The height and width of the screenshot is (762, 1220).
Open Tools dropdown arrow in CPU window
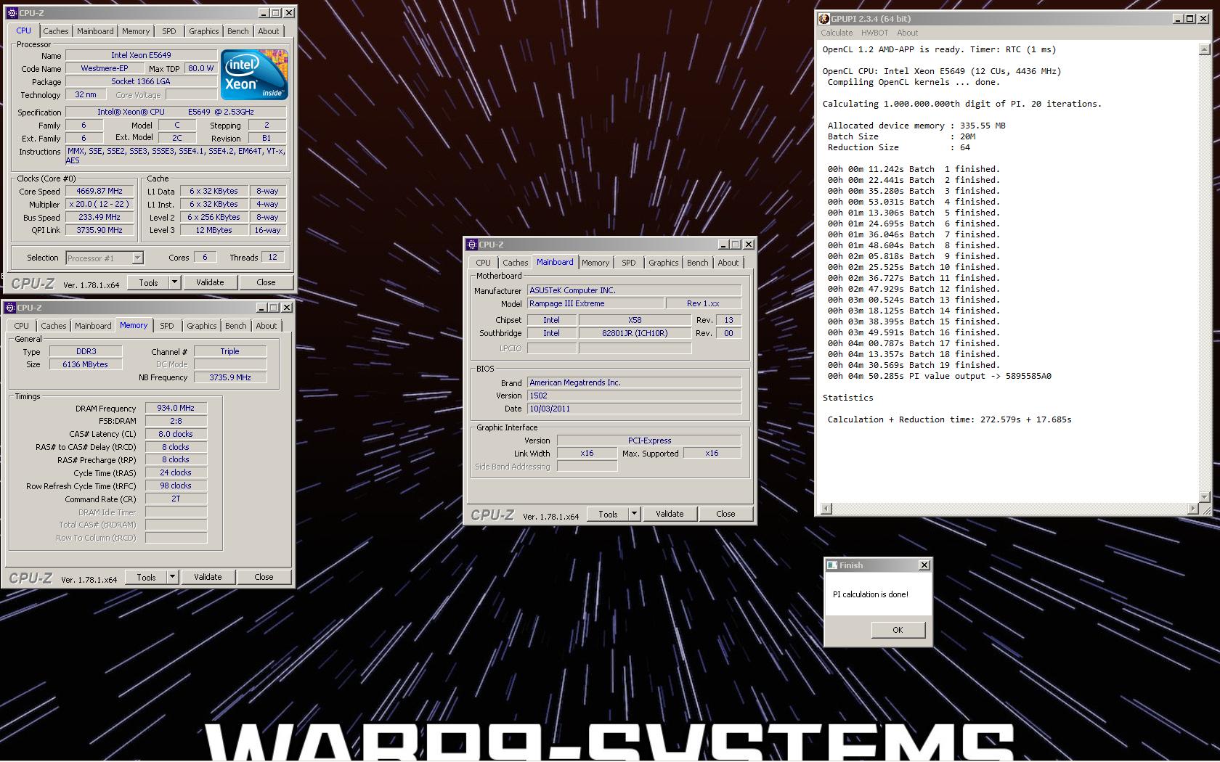(174, 282)
